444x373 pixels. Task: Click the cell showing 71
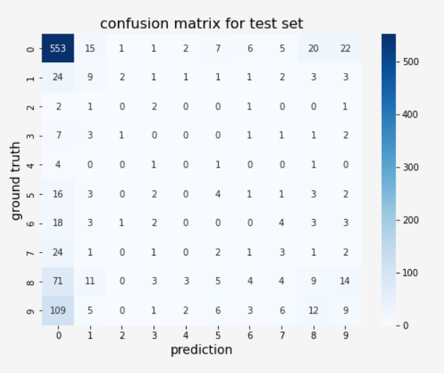(x=58, y=281)
